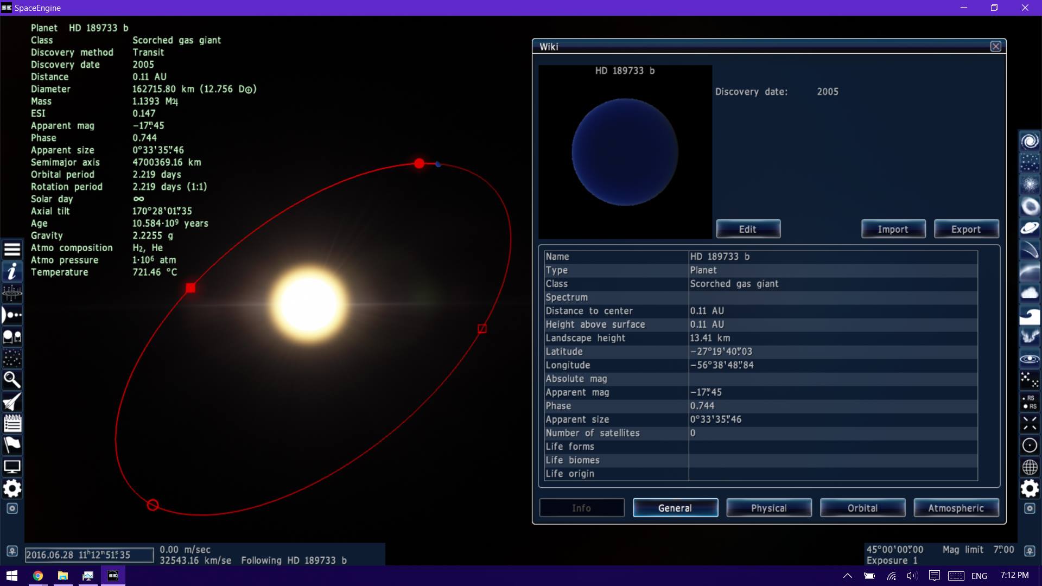Pin the right toolbar autohide button
The image size is (1042, 586).
1030,508
